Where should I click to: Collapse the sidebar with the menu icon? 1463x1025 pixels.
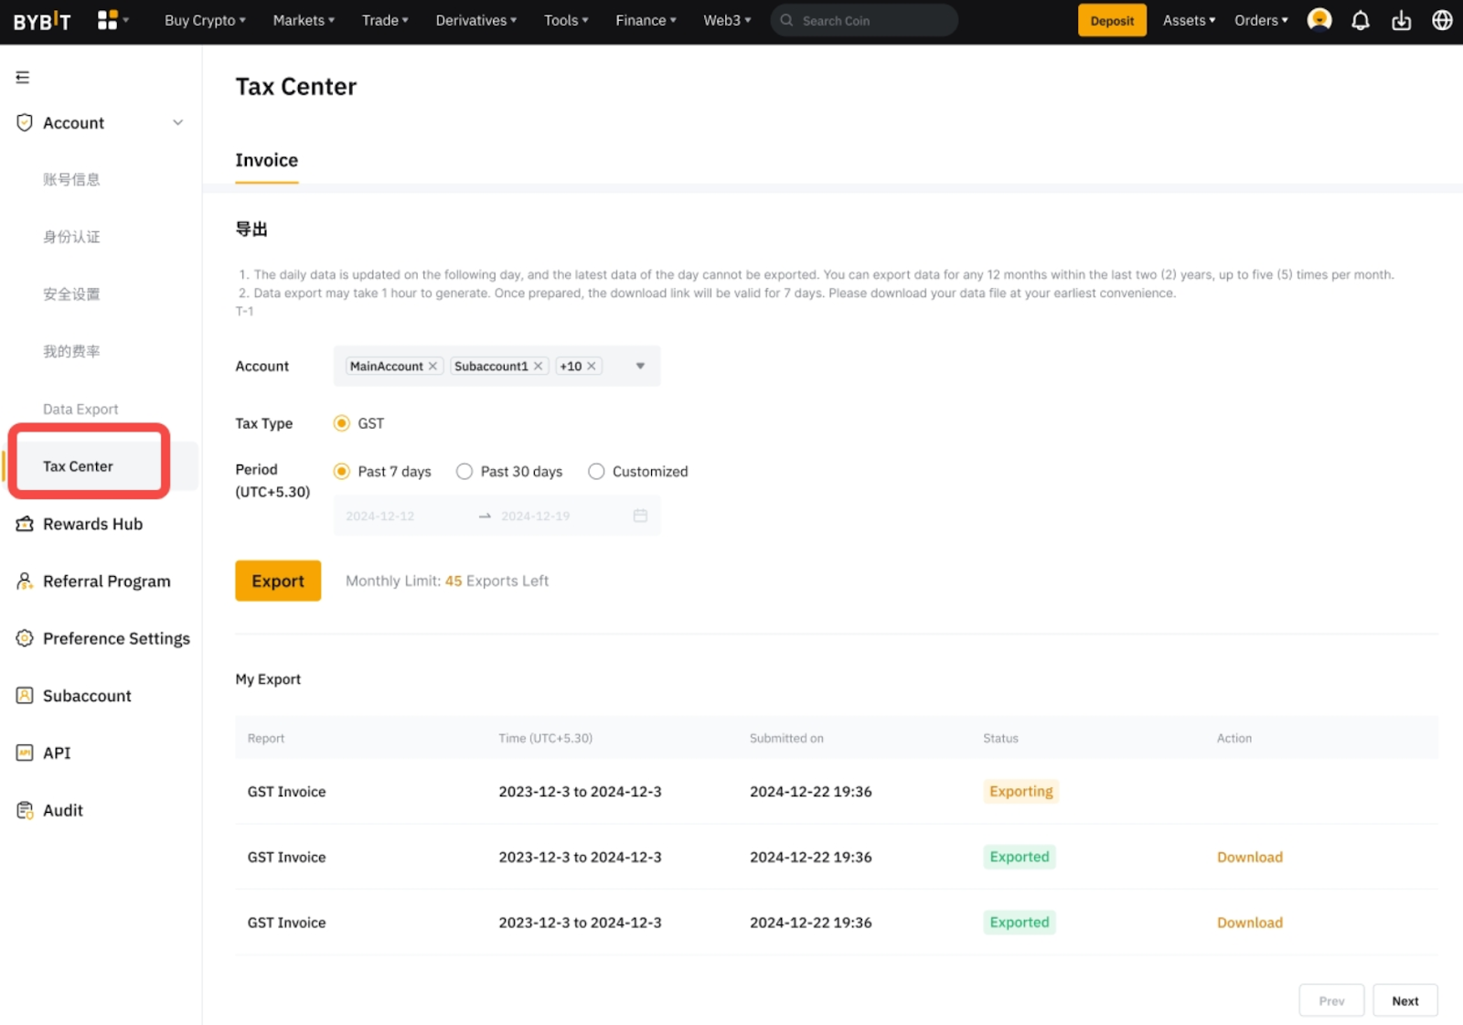tap(23, 78)
